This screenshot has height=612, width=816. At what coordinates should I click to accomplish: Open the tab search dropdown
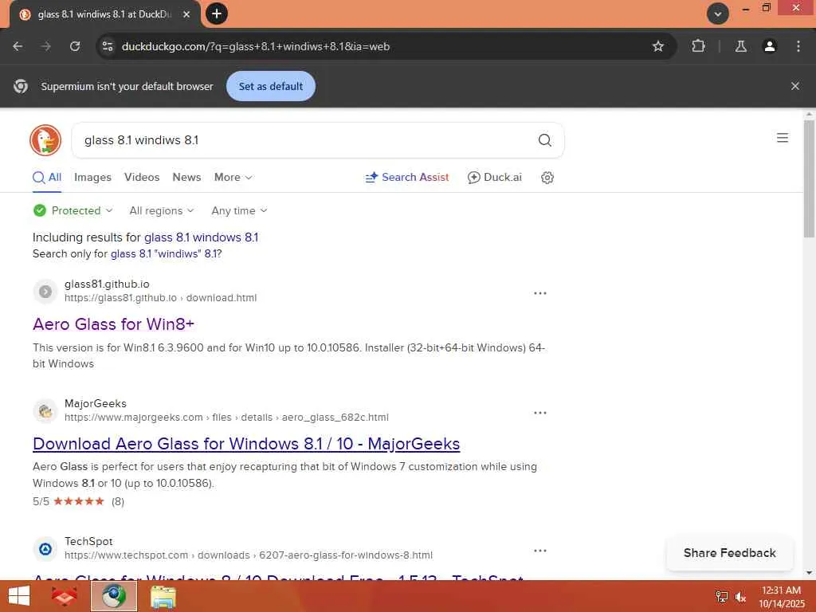(718, 14)
